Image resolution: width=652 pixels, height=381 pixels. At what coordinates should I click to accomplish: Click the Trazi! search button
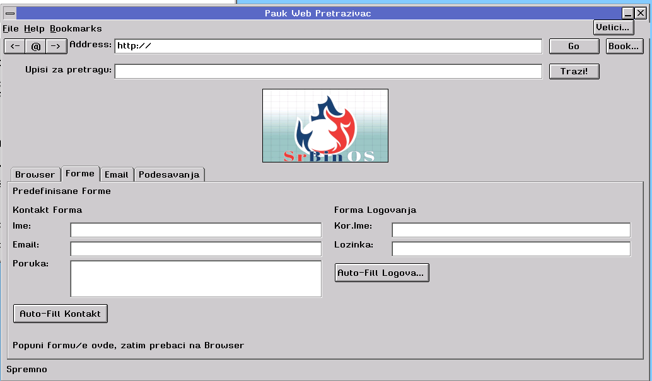pos(574,71)
